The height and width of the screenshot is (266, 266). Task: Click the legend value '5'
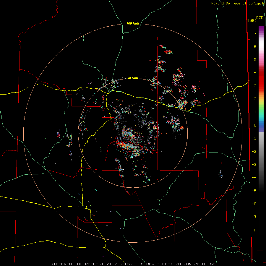(255, 59)
